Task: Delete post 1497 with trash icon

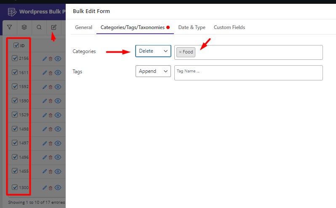Action: point(51,144)
